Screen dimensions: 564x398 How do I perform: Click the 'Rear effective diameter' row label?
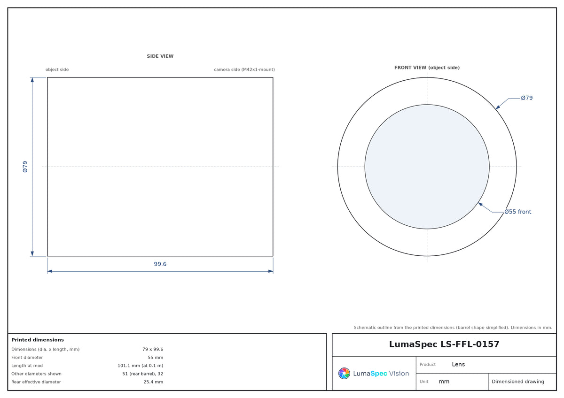point(36,382)
